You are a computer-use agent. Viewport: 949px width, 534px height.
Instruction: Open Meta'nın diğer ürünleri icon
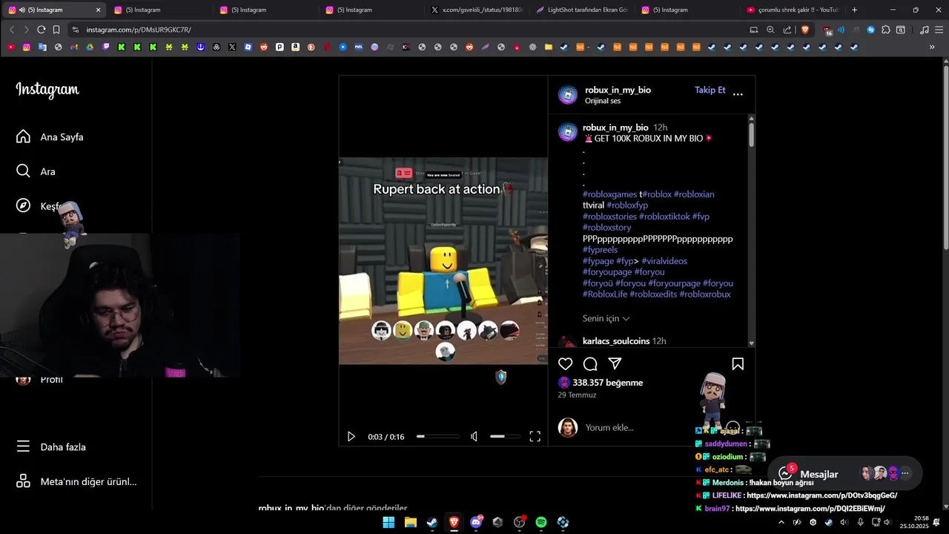click(x=23, y=481)
